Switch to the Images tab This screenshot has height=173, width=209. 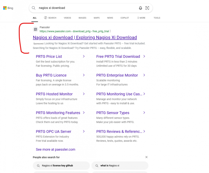(82, 18)
